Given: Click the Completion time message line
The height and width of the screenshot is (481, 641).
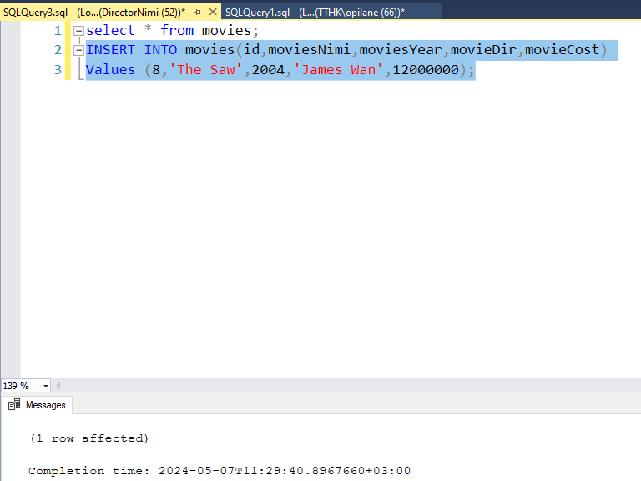Looking at the screenshot, I should 219,471.
